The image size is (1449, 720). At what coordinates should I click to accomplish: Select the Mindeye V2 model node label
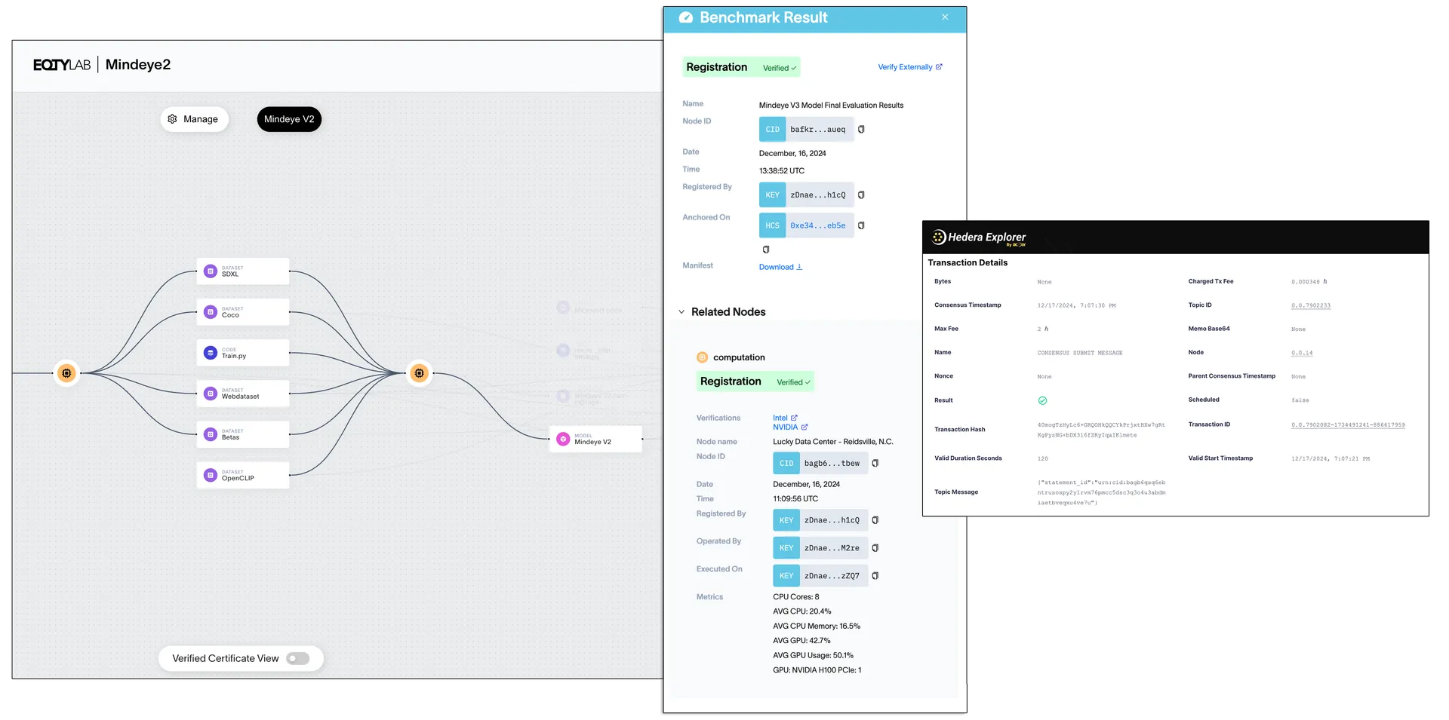point(592,442)
